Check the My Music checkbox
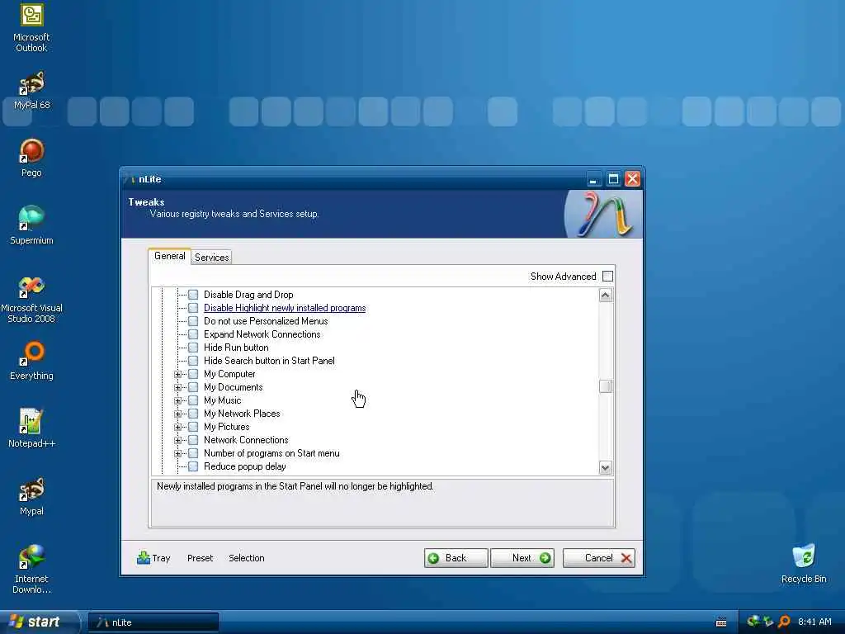 click(193, 400)
